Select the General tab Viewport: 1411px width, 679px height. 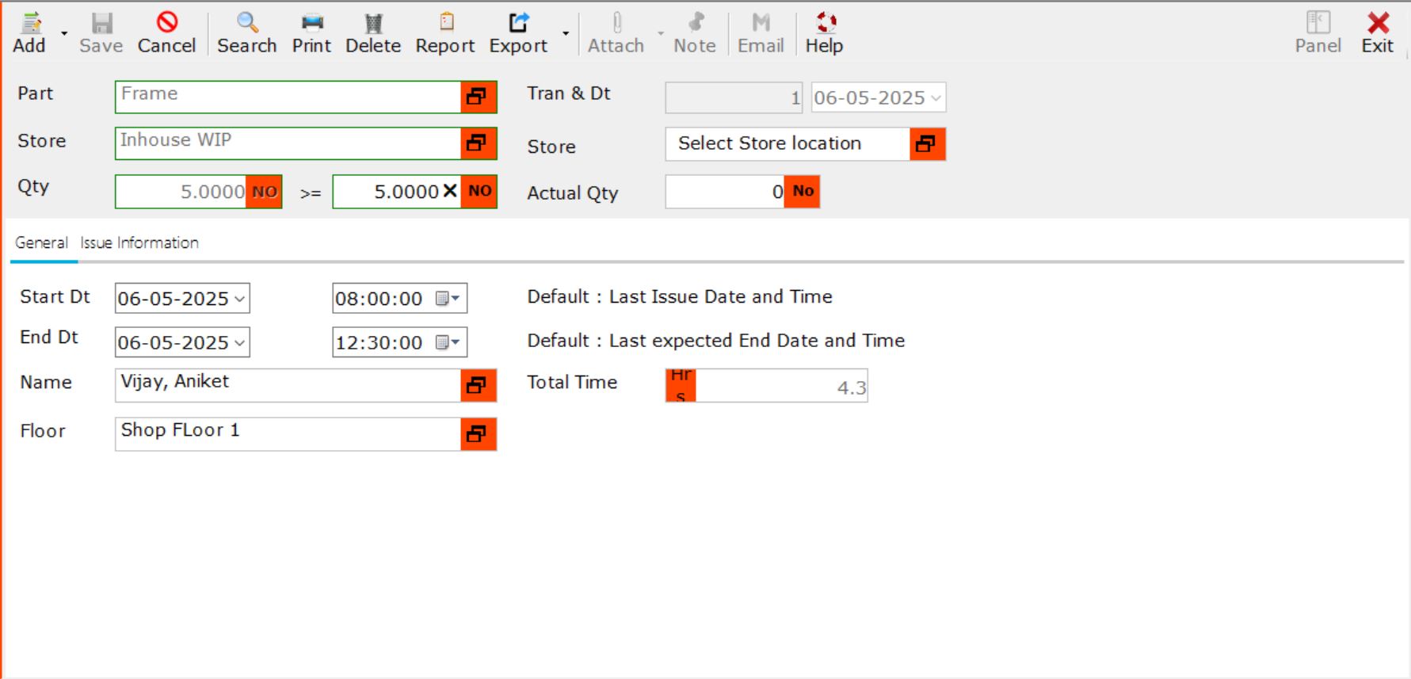[x=41, y=243]
